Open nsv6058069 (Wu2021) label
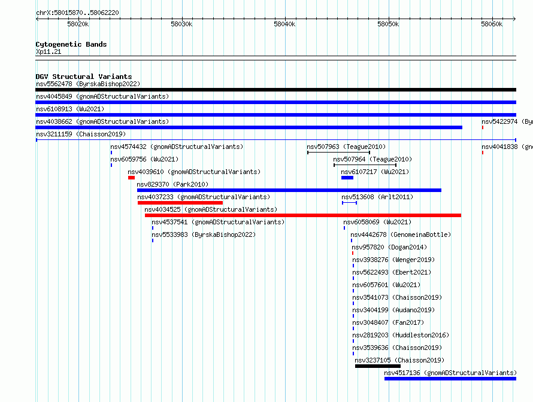The height and width of the screenshot is (402, 533). pos(377,222)
